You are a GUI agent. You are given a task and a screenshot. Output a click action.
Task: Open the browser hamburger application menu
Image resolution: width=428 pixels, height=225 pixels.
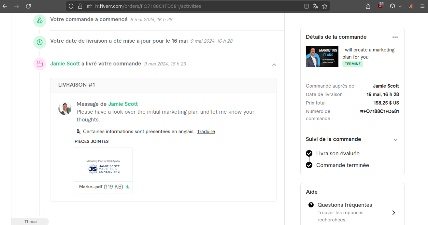point(421,6)
